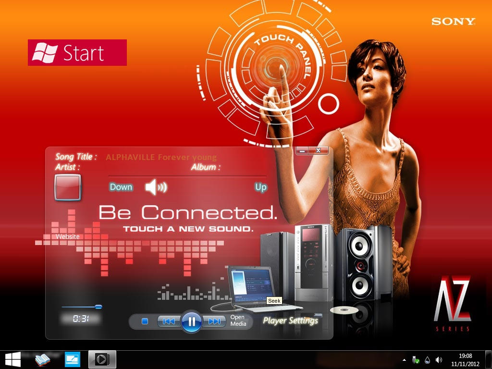This screenshot has width=492, height=369.
Task: Expand hidden icons in the system tray
Action: click(404, 359)
